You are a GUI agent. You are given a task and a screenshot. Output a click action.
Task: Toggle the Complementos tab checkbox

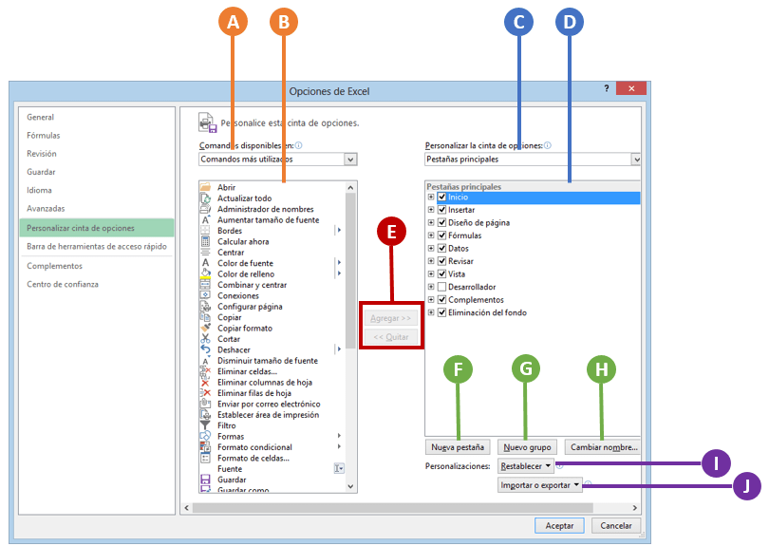pyautogui.click(x=441, y=299)
